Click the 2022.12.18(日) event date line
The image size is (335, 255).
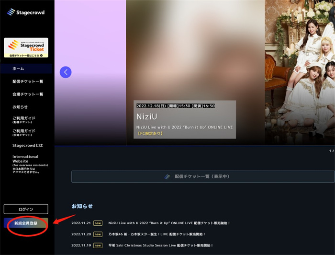tap(176, 106)
